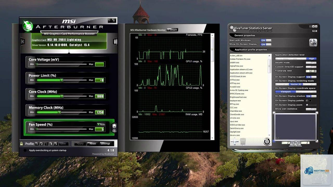The width and height of the screenshot is (333, 187).
Task: Open MSI Afterburner dragon logo icon
Action: [x=28, y=26]
